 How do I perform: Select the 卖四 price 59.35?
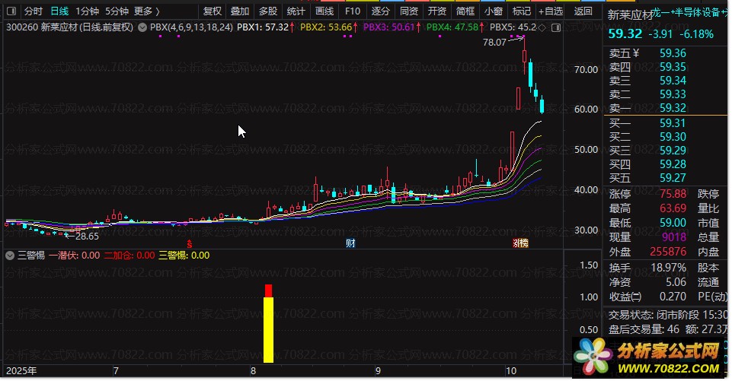tap(673, 67)
